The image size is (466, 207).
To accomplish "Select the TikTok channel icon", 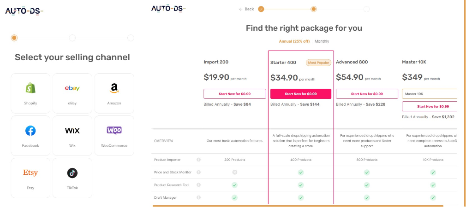I will click(x=72, y=173).
